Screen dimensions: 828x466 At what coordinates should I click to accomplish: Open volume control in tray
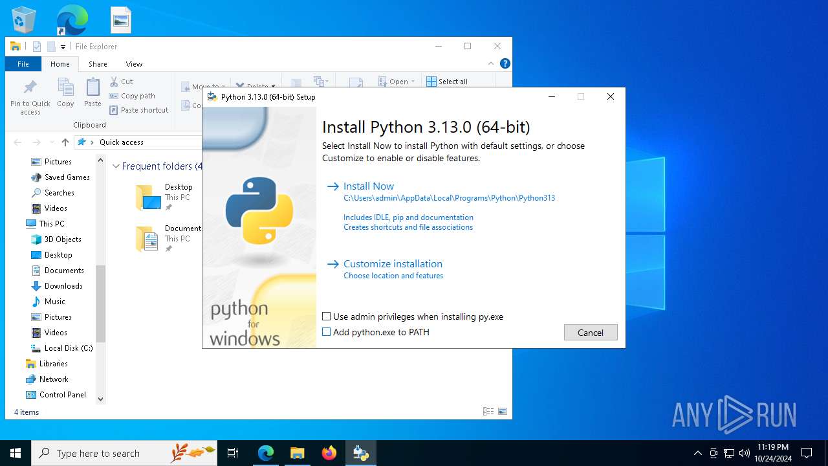tap(744, 453)
